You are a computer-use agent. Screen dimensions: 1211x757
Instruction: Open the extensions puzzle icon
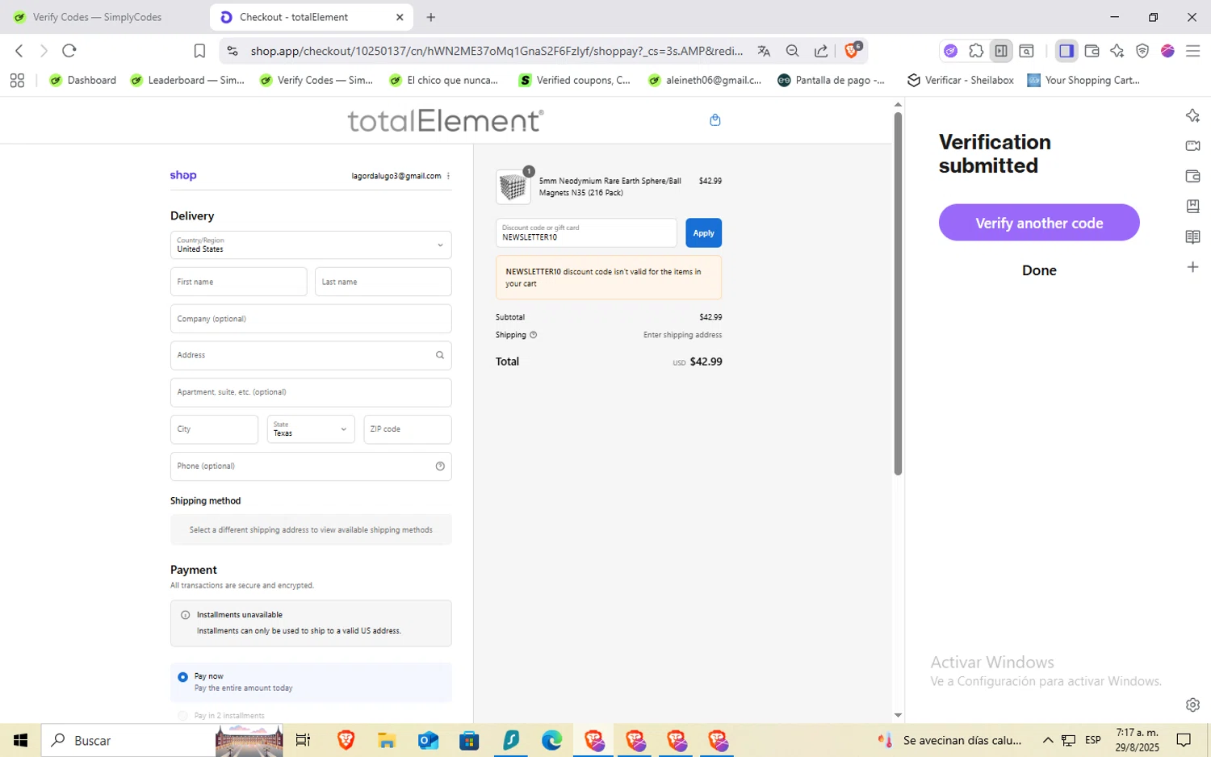pyautogui.click(x=976, y=51)
